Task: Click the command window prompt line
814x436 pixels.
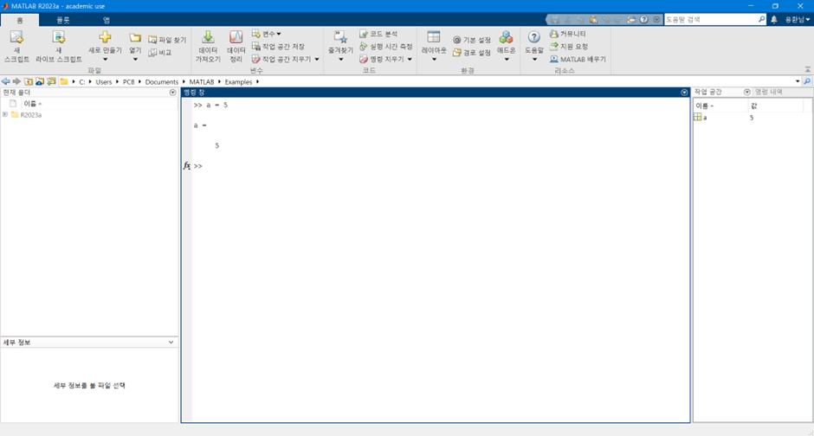Action: click(442, 166)
